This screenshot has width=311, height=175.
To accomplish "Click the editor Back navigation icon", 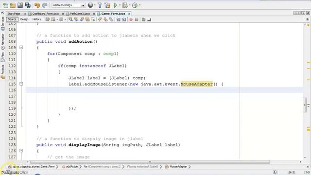I will (53, 19).
